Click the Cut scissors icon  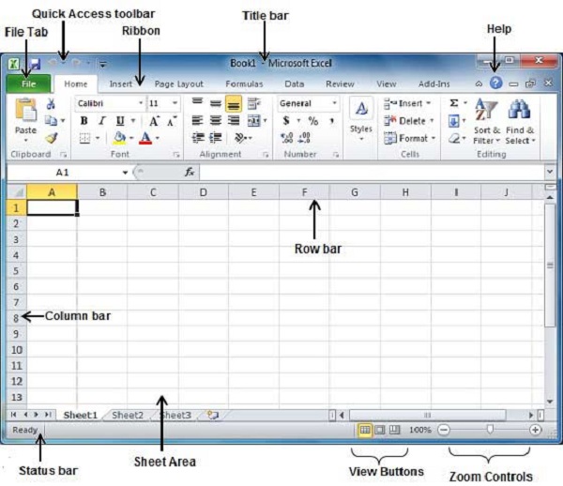pyautogui.click(x=51, y=104)
